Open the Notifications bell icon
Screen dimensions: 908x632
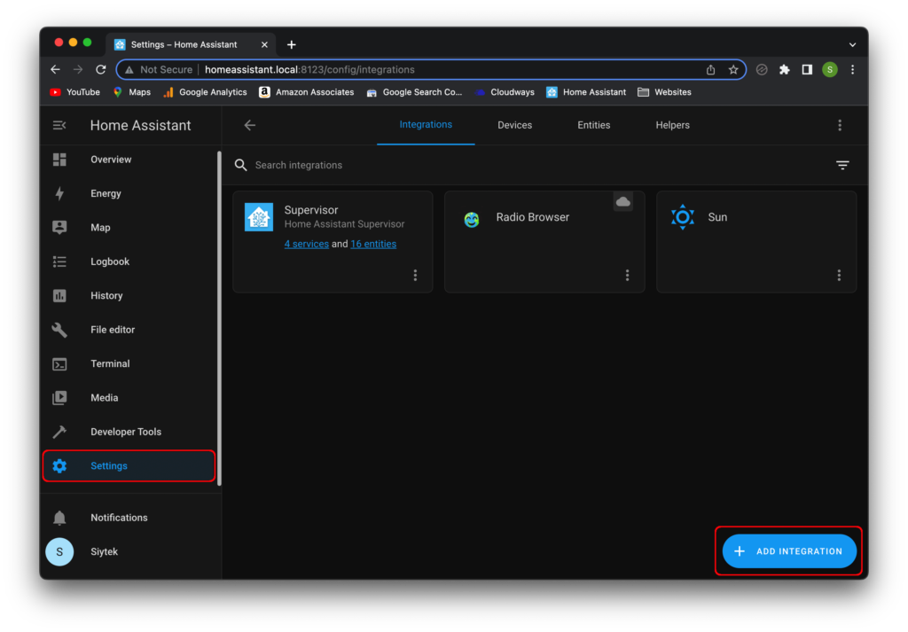(x=59, y=518)
